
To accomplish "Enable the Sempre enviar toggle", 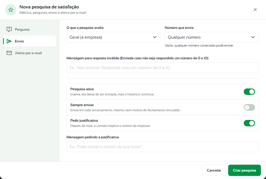I will point(249,107).
